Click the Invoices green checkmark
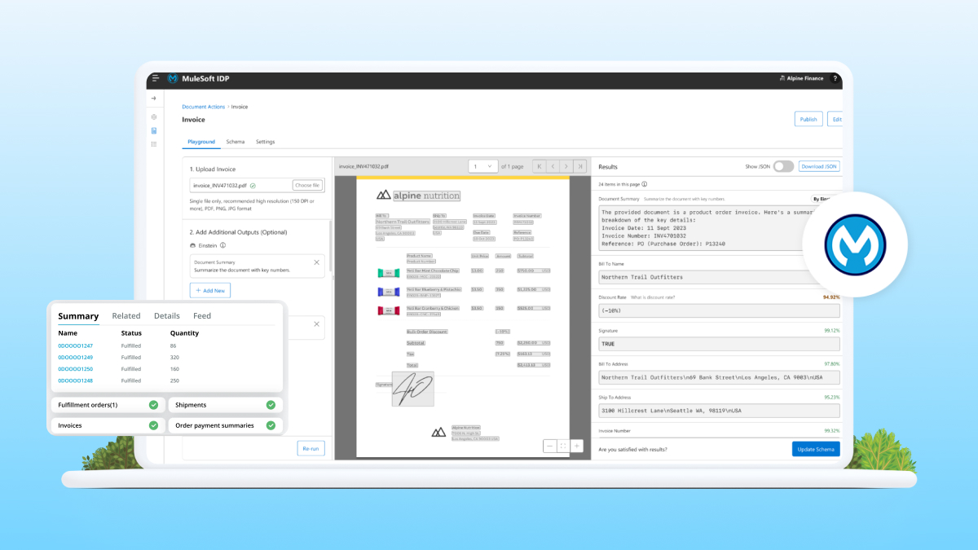Screen dimensions: 978x550 point(153,425)
